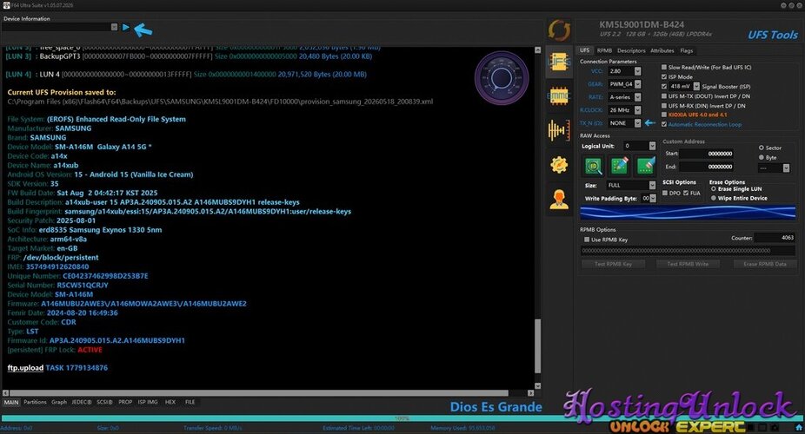
Task: Click the RAW read magnifier icon
Action: coord(594,166)
